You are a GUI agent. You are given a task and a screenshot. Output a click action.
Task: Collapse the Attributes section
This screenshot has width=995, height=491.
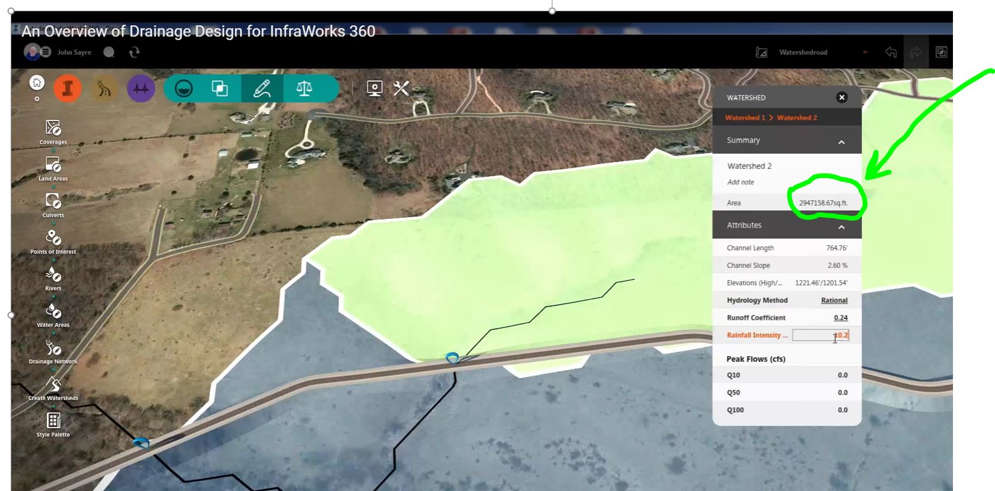tap(841, 226)
